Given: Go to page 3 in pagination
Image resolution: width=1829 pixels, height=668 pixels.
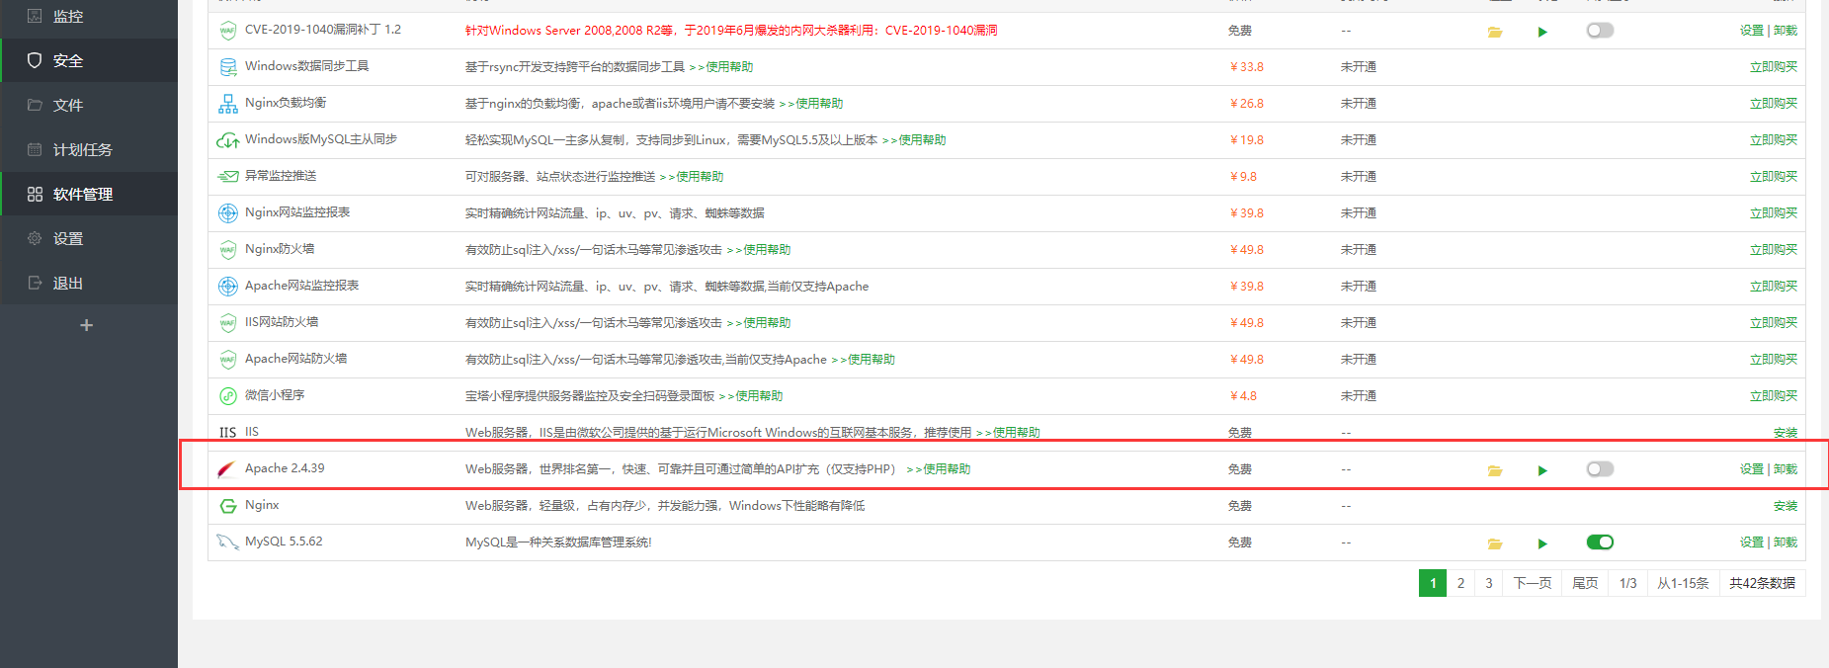Looking at the screenshot, I should [x=1489, y=583].
